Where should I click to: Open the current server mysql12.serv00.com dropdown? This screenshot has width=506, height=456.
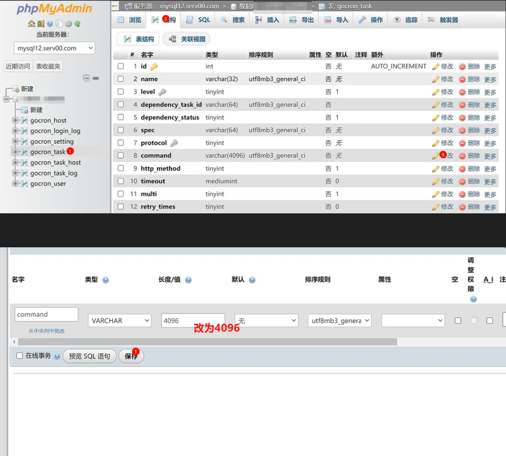click(55, 48)
